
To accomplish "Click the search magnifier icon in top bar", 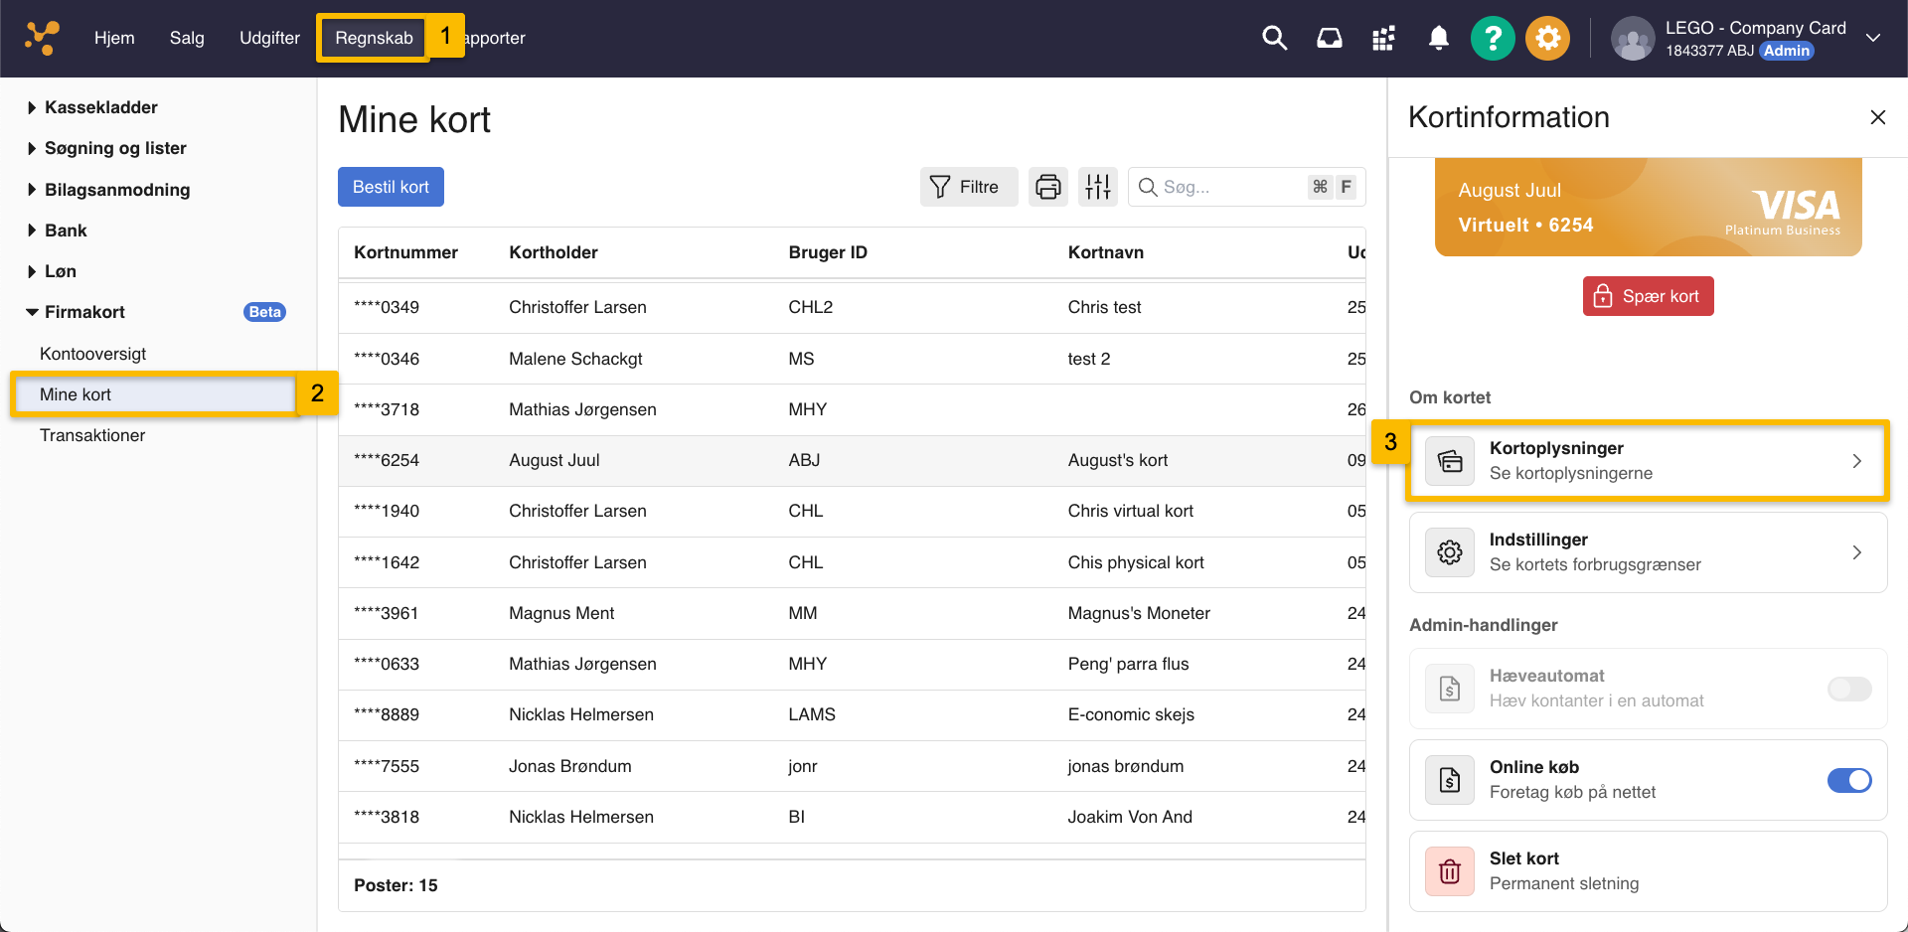I will point(1274,39).
